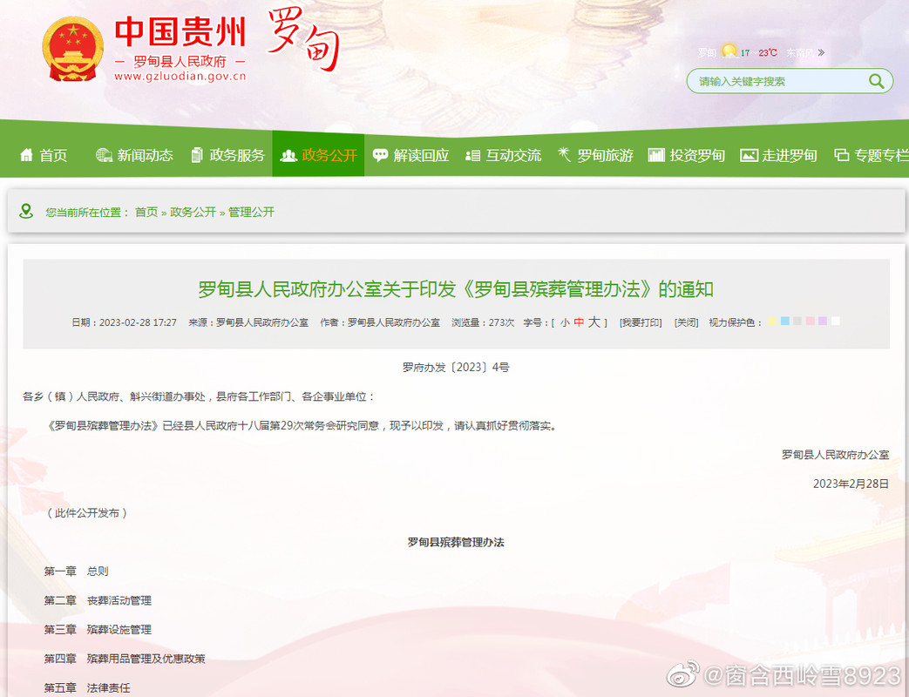Click the national emblem logo
This screenshot has height=697, width=909.
73,50
